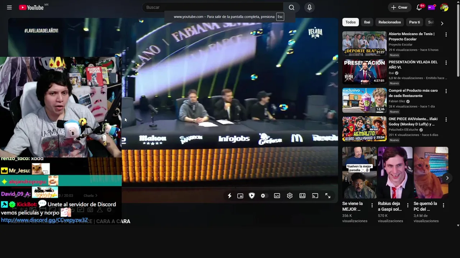The image size is (460, 258).
Task: Open the Abierto Mexicano de Tenis thumbnail
Action: (x=364, y=43)
